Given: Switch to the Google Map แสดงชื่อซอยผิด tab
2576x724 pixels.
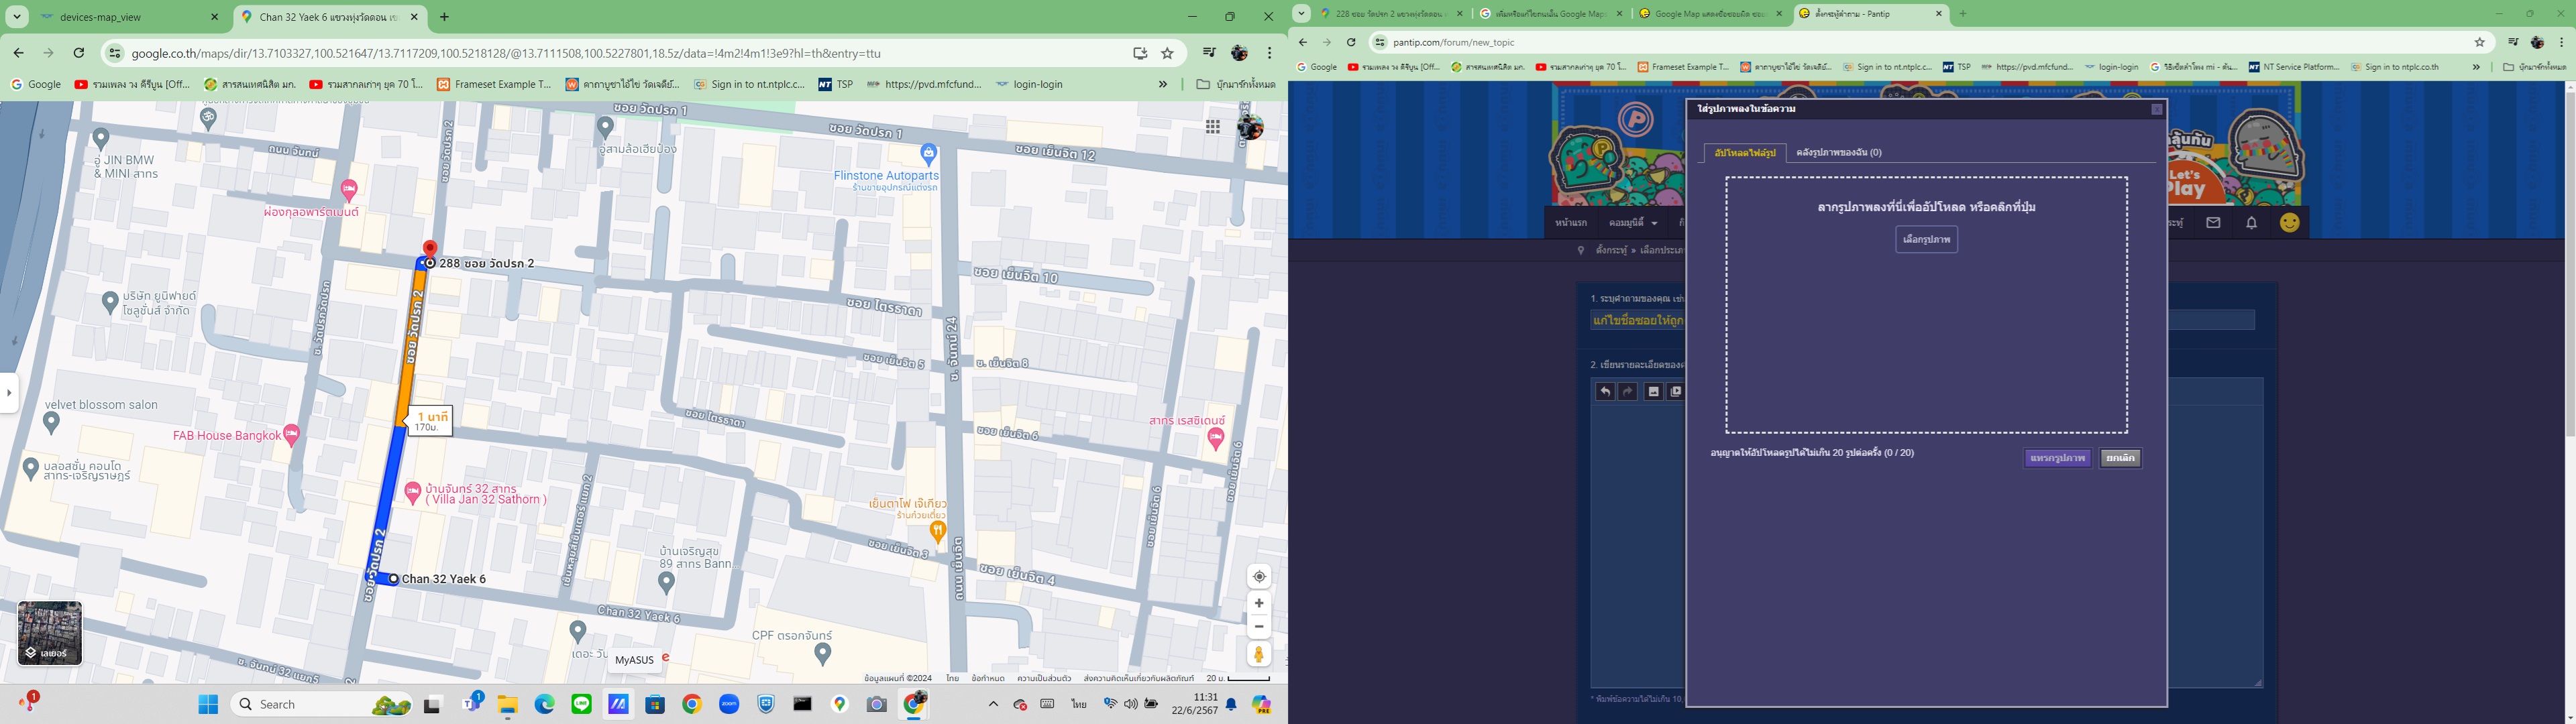Looking at the screenshot, I should point(1710,14).
